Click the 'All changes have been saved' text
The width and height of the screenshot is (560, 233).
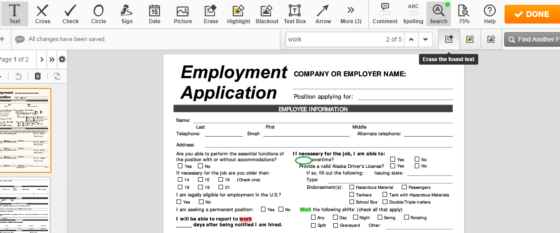tap(67, 39)
